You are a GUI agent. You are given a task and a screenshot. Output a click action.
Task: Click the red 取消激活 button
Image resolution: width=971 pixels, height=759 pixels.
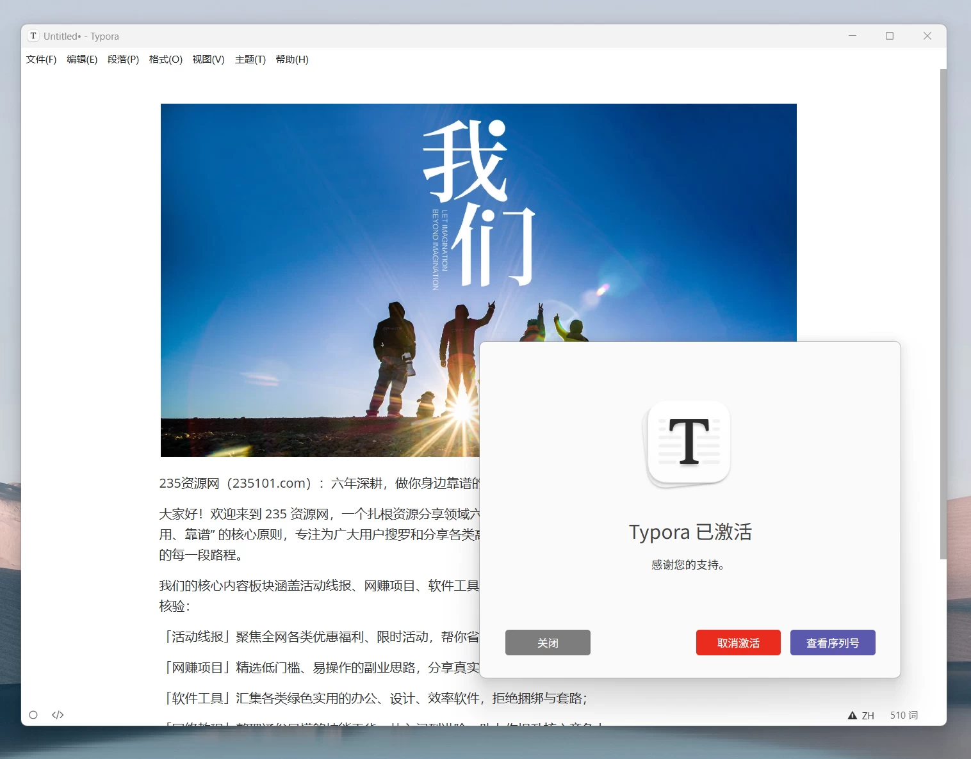[738, 643]
